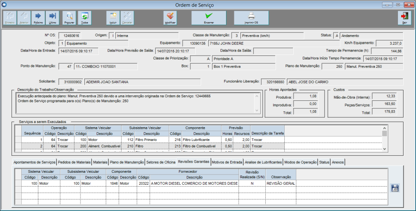Switch to Apontamentos de Serviços tab
This screenshot has width=416, height=211.
click(35, 162)
